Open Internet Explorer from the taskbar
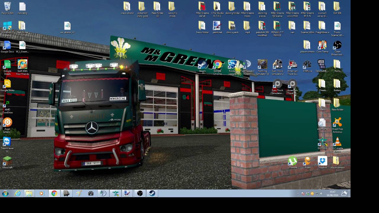This screenshot has height=213, width=379. point(18,193)
